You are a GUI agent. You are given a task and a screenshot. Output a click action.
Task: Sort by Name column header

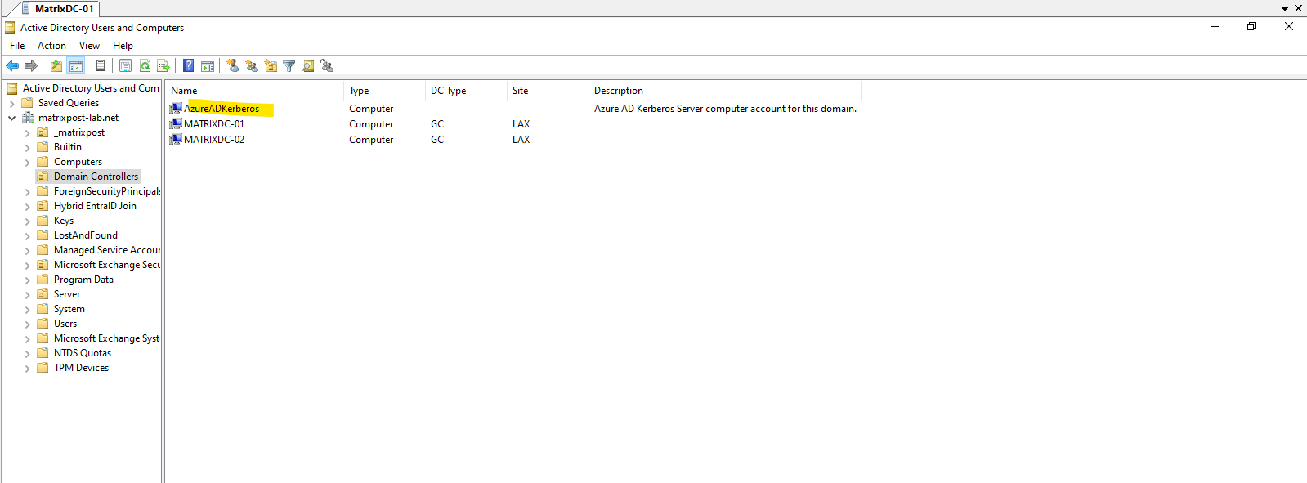(x=255, y=91)
